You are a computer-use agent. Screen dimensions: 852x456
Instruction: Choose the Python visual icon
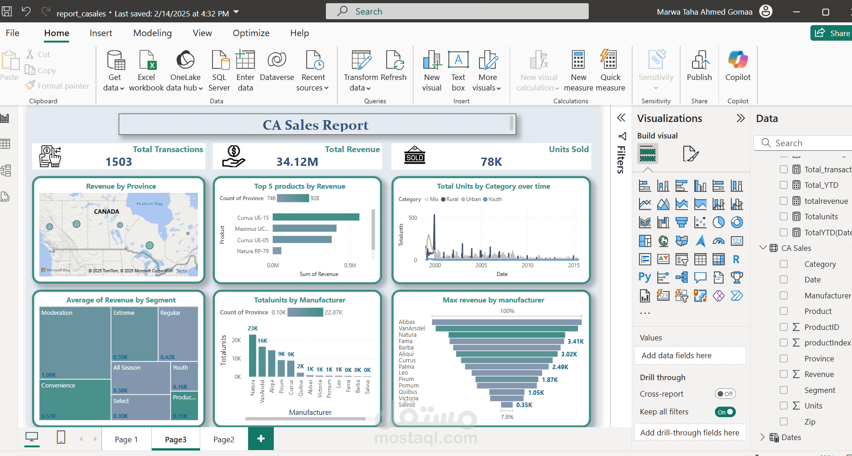coord(645,277)
